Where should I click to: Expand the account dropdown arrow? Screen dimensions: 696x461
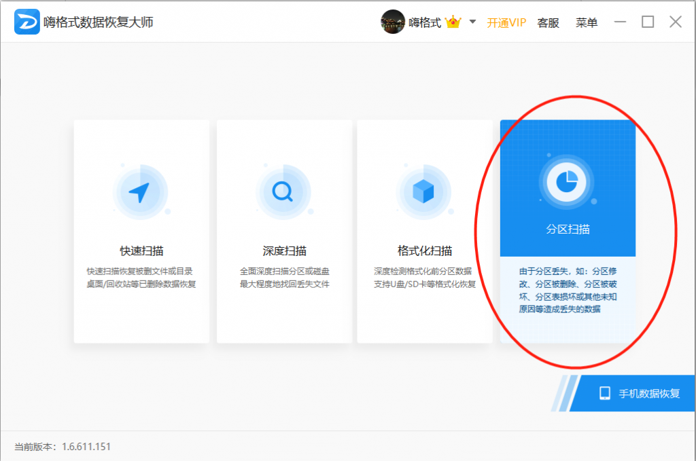click(473, 21)
